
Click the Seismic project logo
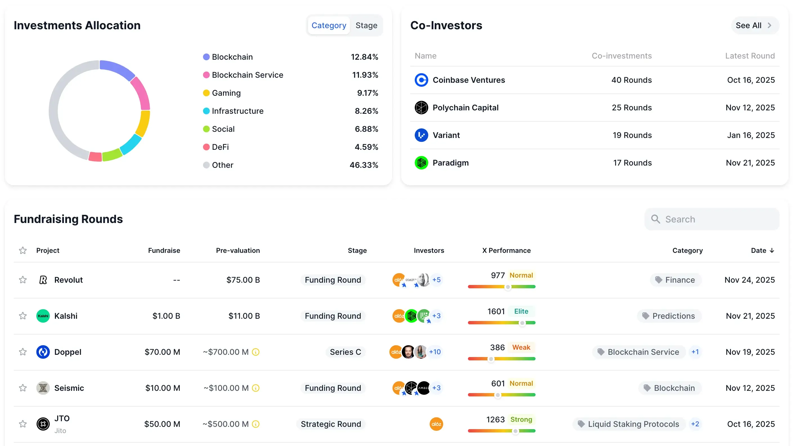[43, 388]
